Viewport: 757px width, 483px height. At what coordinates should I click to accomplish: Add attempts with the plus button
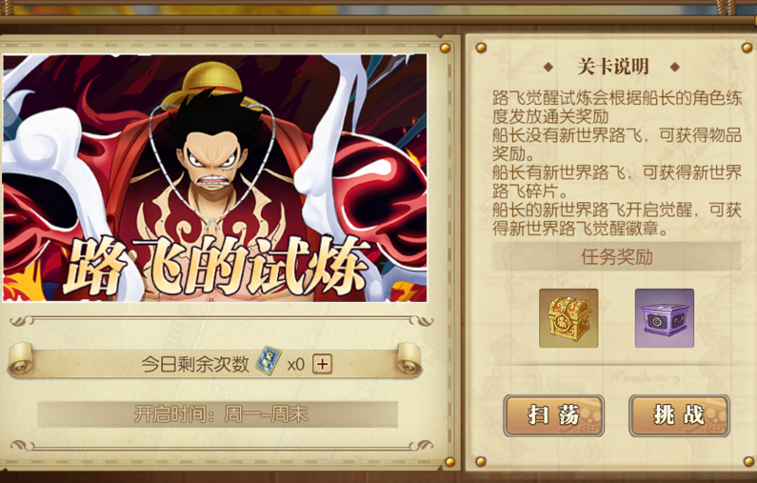point(323,364)
